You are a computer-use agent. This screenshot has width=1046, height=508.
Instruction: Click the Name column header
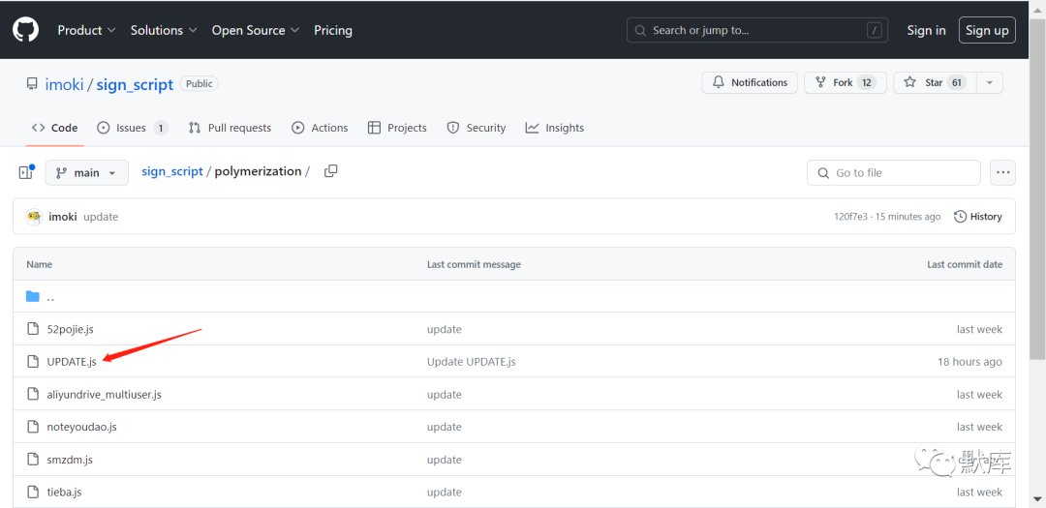(x=40, y=265)
